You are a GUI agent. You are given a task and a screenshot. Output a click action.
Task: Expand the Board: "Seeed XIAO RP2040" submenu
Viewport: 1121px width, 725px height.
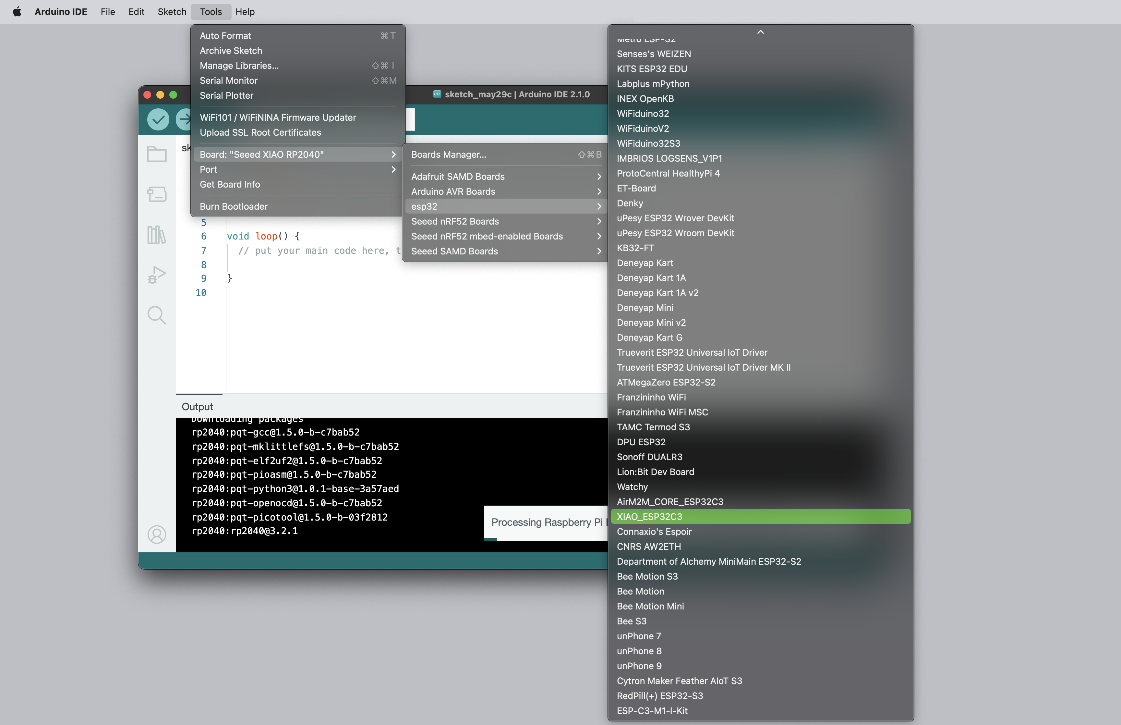point(297,154)
